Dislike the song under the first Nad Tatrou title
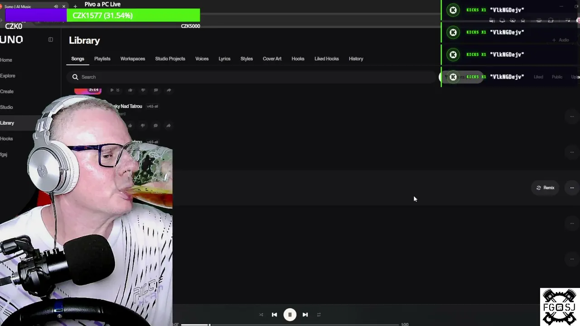This screenshot has width=580, height=326. tap(143, 125)
